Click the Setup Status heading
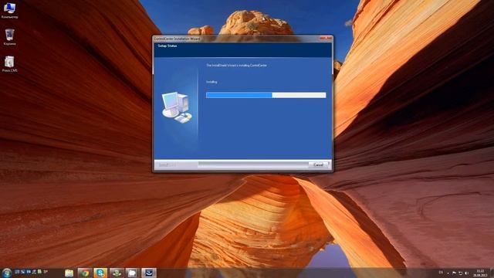The width and height of the screenshot is (494, 278). click(167, 46)
